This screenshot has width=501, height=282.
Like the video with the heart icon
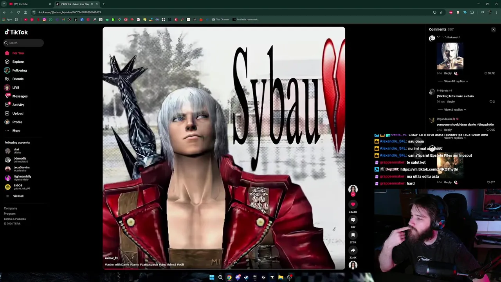tap(353, 204)
